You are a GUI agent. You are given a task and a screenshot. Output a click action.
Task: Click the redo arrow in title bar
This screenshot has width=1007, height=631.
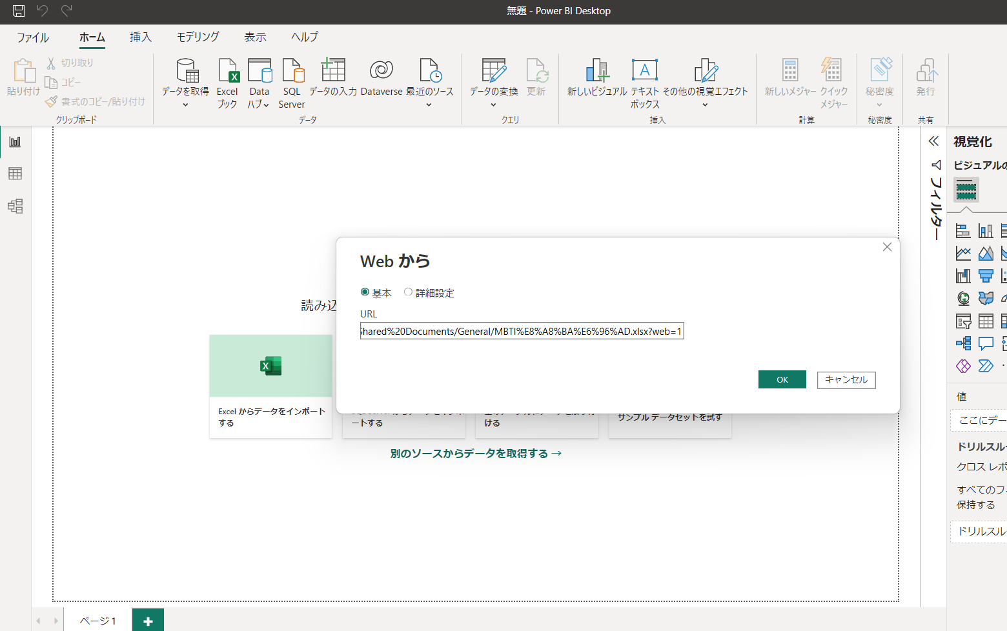tap(66, 10)
